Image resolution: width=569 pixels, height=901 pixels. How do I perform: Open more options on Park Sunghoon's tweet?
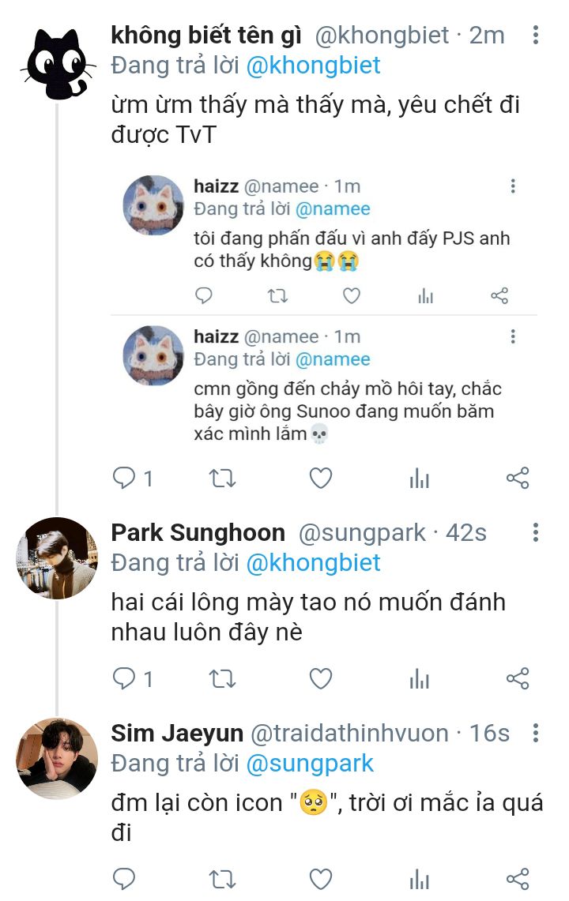[535, 533]
